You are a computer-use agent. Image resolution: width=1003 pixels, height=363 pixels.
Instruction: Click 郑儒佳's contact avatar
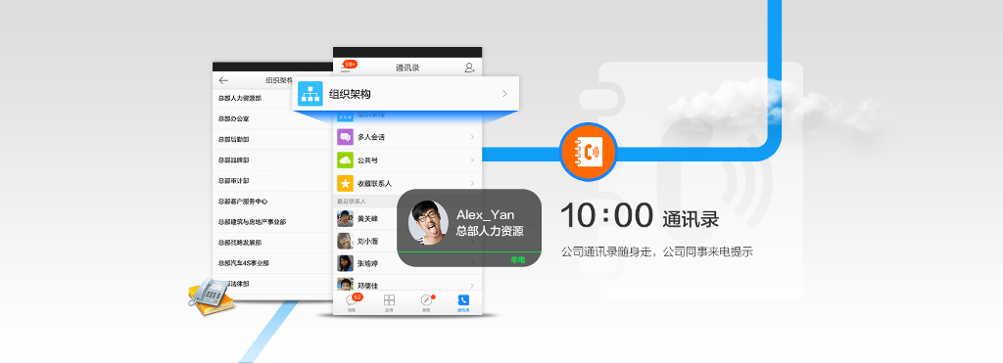click(346, 285)
